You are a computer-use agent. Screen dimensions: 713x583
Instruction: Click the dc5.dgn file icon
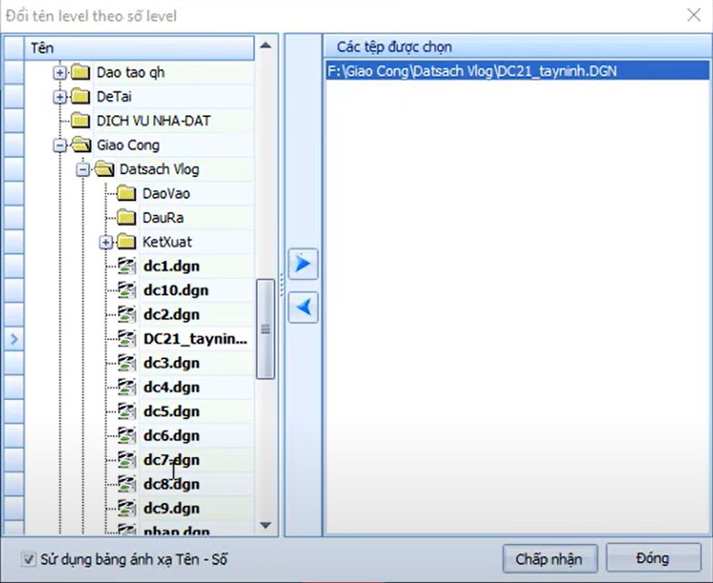pos(127,412)
